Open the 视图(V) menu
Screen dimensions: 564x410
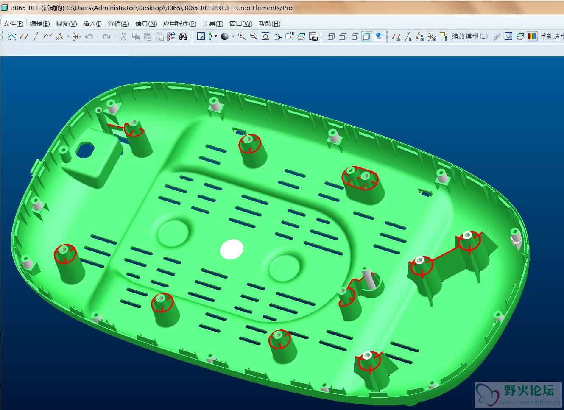[x=66, y=24]
